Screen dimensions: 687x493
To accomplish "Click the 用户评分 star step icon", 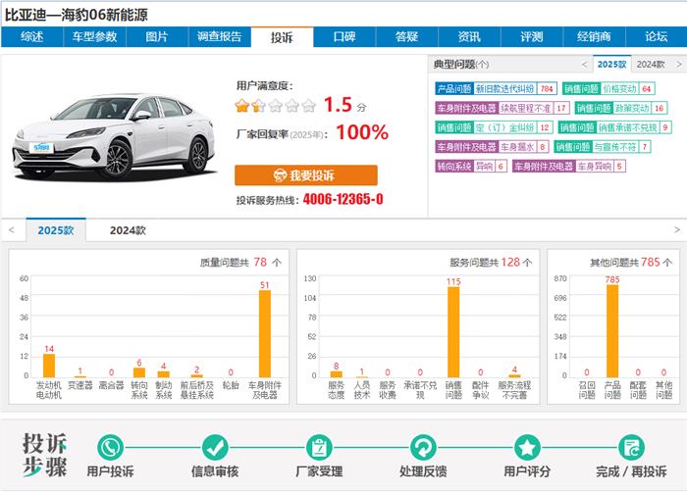I will pos(527,448).
